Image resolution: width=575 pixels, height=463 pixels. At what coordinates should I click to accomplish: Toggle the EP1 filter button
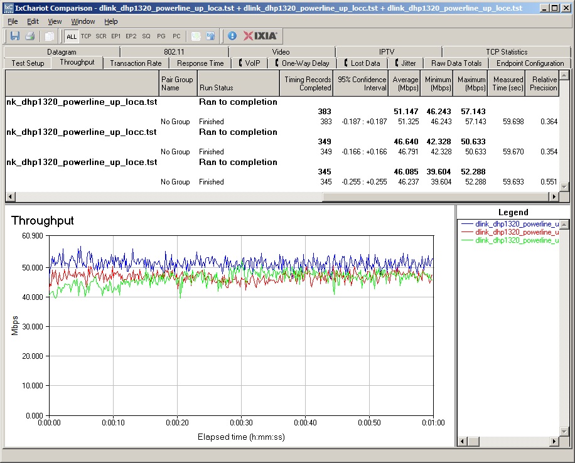pos(116,36)
